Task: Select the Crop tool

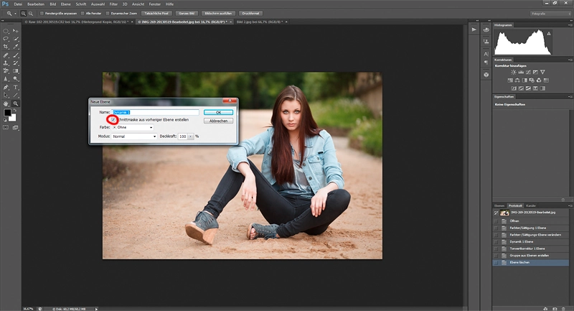Action: [6, 47]
